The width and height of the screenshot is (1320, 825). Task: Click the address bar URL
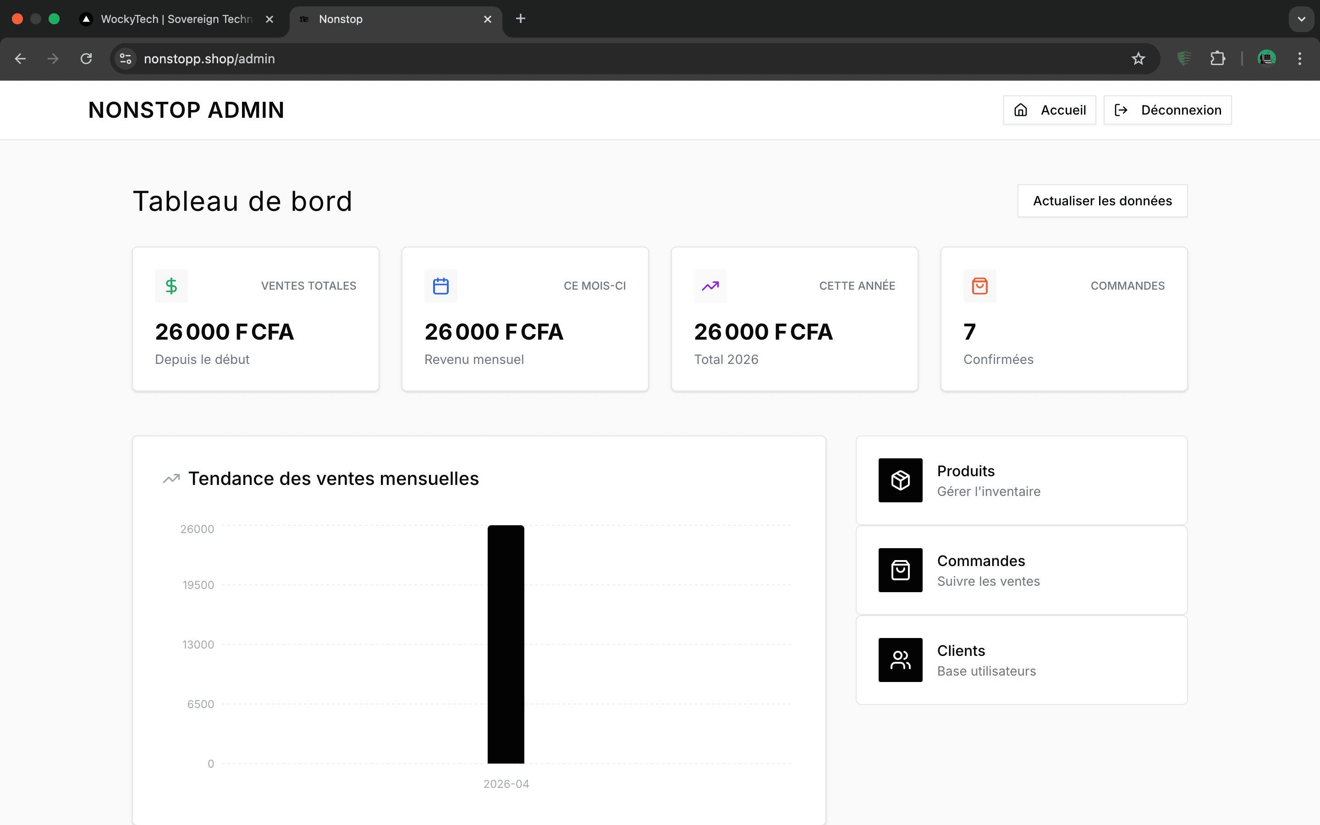[x=209, y=58]
